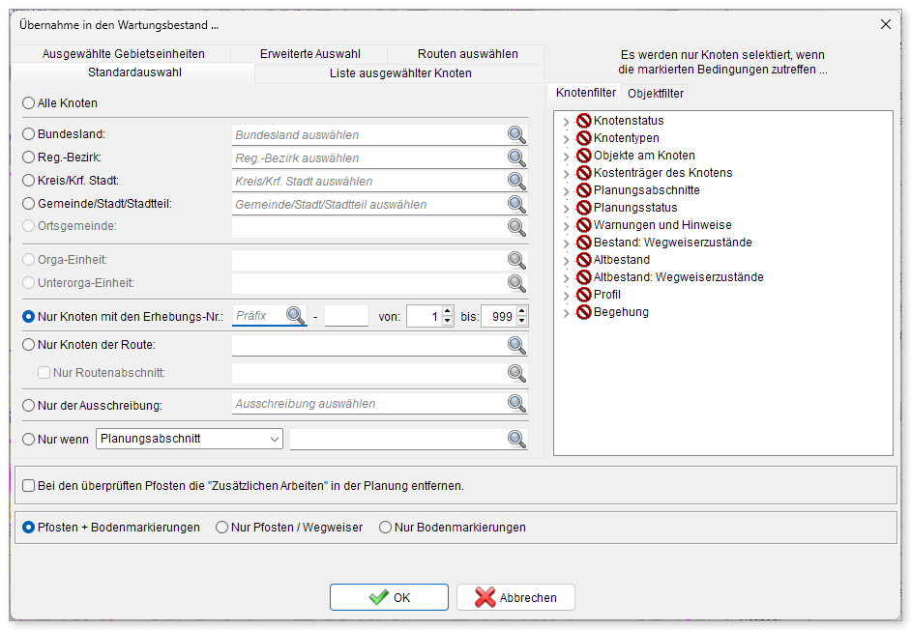This screenshot has height=630, width=911.
Task: Select Nur der Ausschreibung radio button
Action: [28, 405]
